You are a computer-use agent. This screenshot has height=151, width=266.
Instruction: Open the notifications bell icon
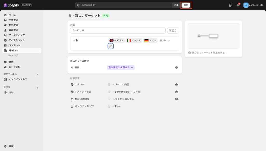(238, 5)
